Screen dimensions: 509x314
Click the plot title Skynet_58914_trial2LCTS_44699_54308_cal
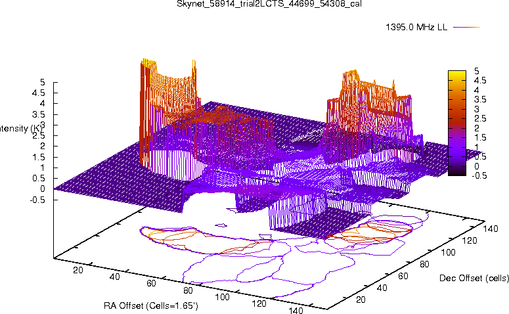pos(269,3)
